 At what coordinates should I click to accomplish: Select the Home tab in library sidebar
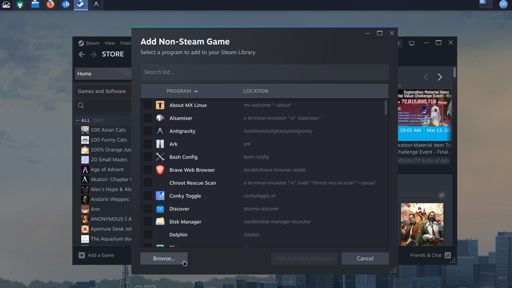103,74
